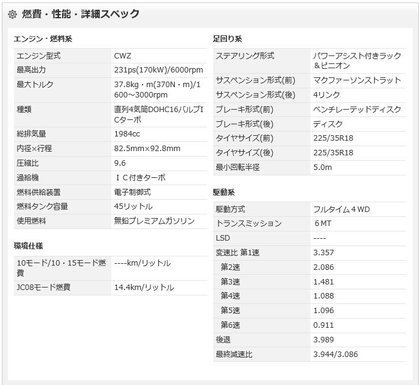Click the 最大トルク label

coord(35,85)
